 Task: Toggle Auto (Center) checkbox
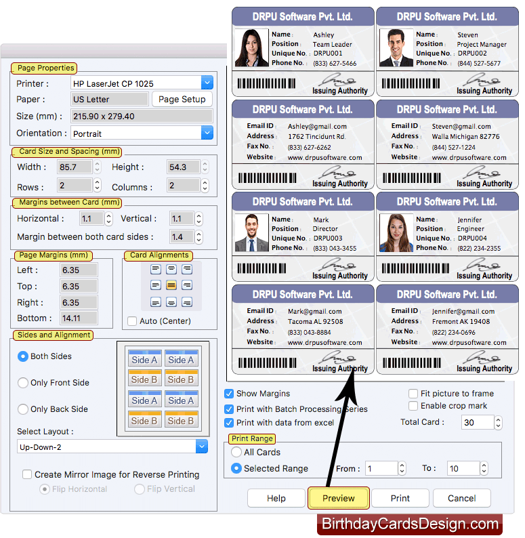132,321
